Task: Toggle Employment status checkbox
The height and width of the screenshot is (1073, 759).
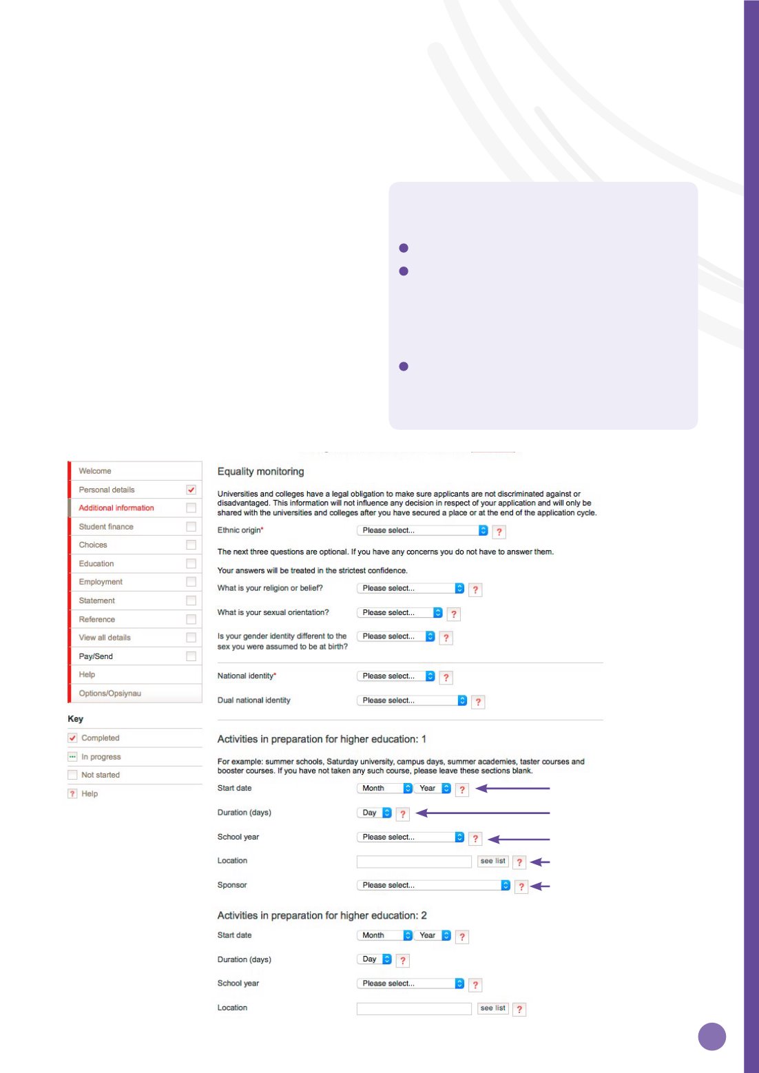Action: point(191,582)
